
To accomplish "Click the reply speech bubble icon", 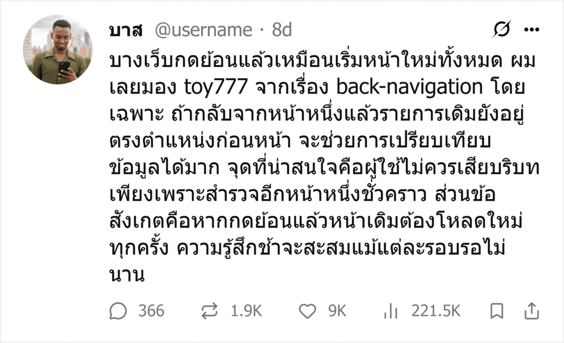I will coord(118,311).
